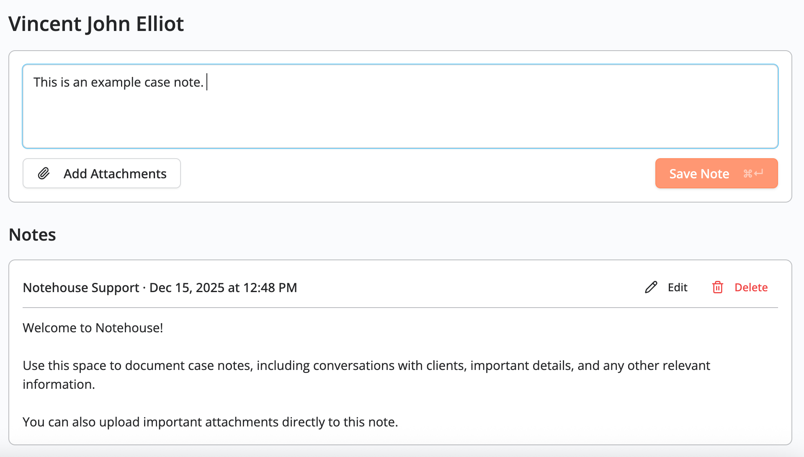804x457 pixels.
Task: Open the Edit link on the support note
Action: pyautogui.click(x=677, y=287)
